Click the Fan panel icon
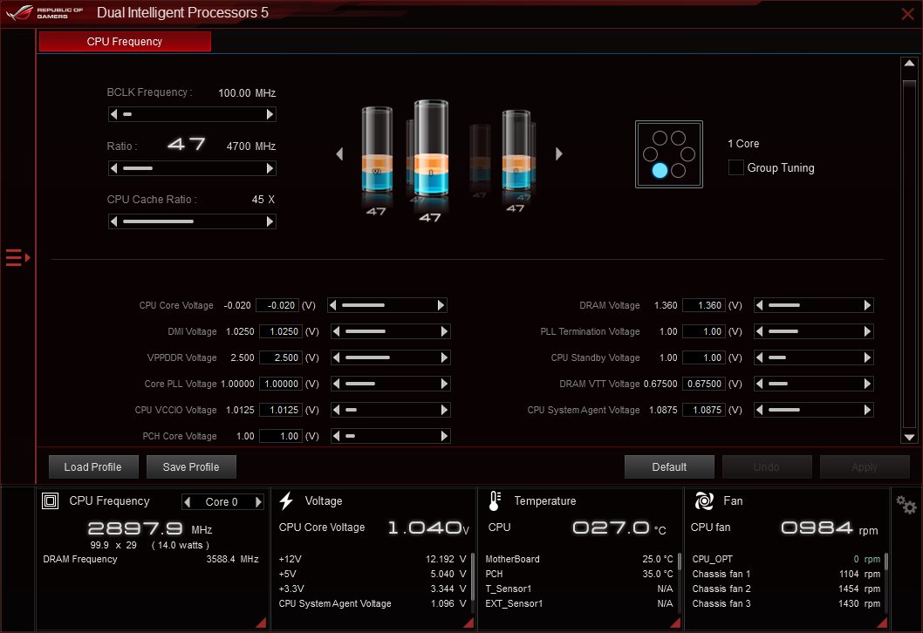The image size is (923, 633). point(704,500)
